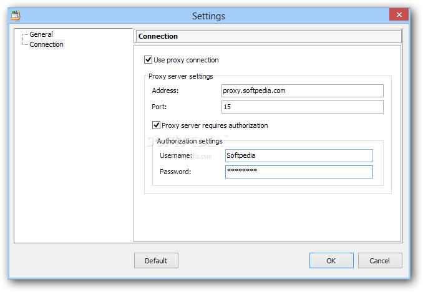Restore settings with Default button

click(x=156, y=261)
